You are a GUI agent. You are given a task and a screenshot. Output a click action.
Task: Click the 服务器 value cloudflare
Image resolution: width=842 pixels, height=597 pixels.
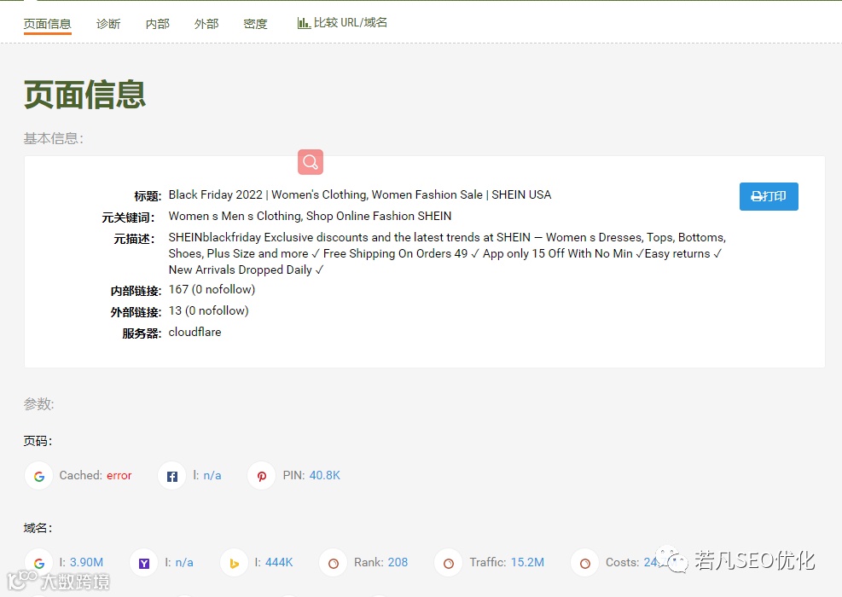click(195, 333)
